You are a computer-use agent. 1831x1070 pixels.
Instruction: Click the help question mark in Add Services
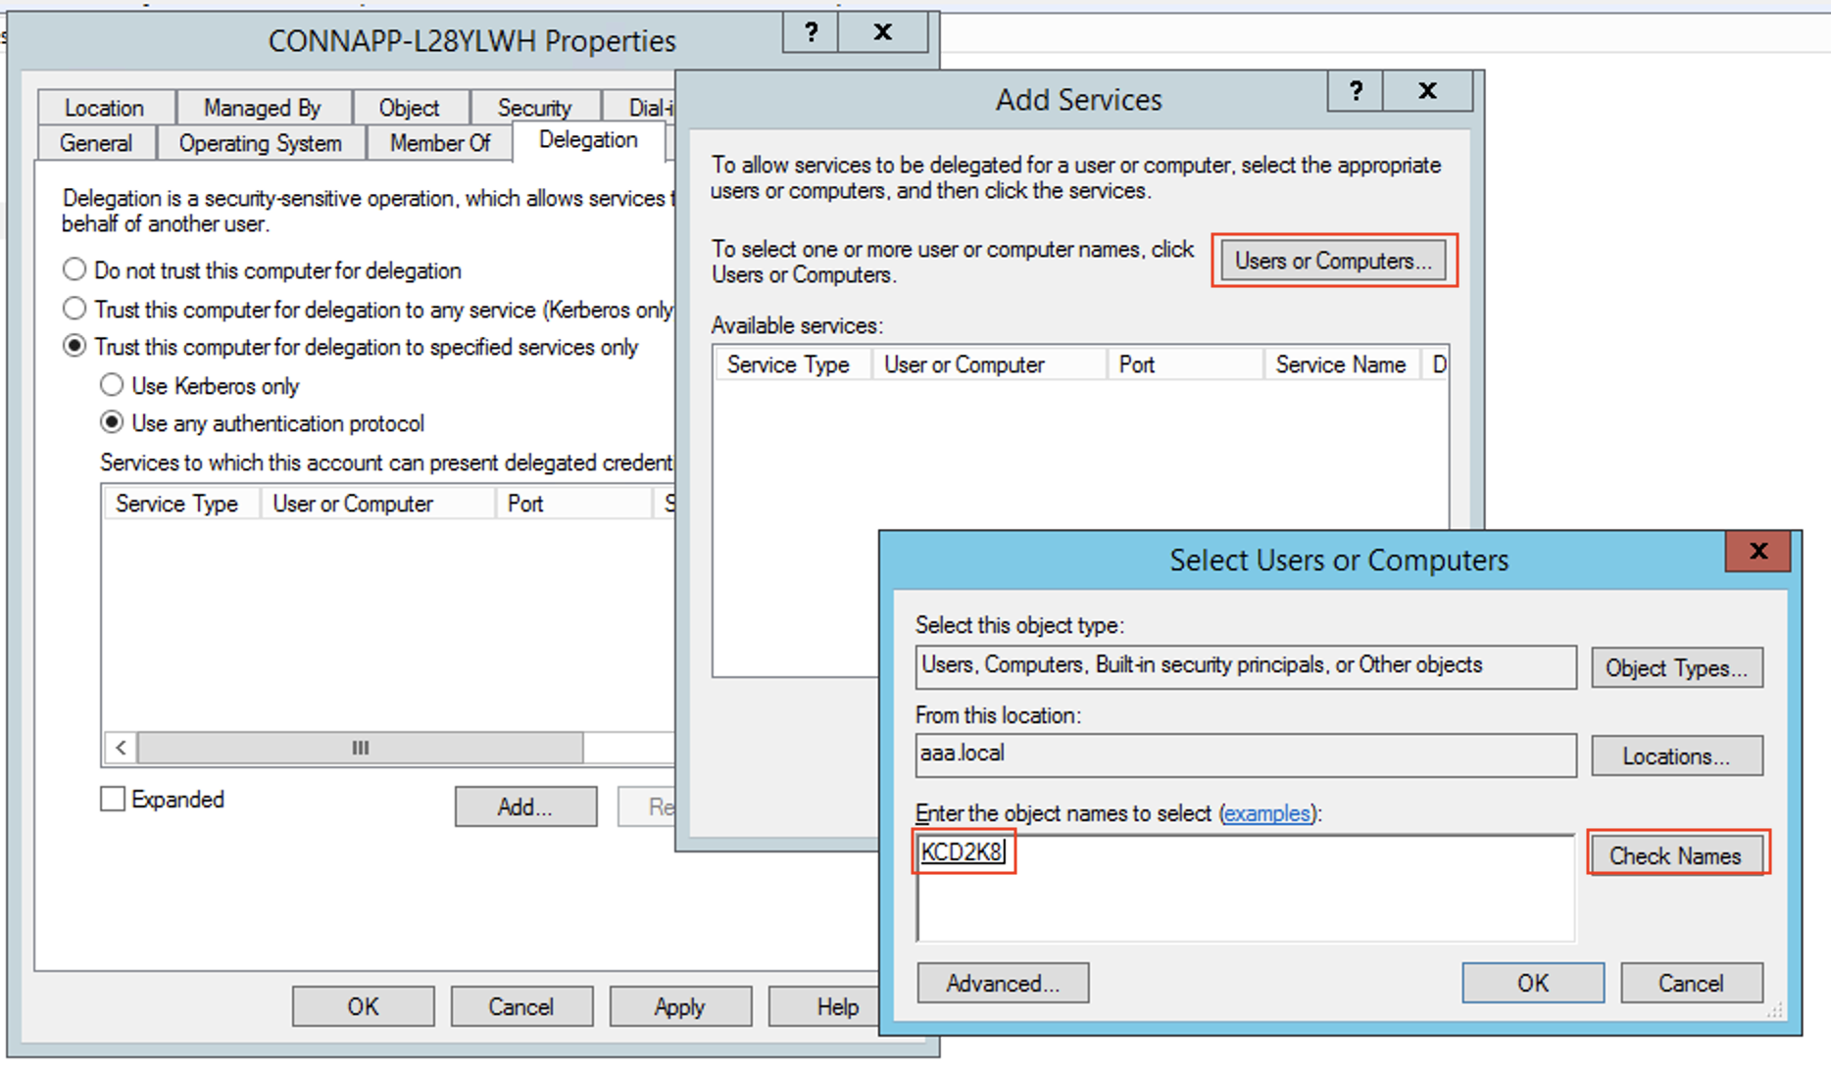coord(1356,91)
